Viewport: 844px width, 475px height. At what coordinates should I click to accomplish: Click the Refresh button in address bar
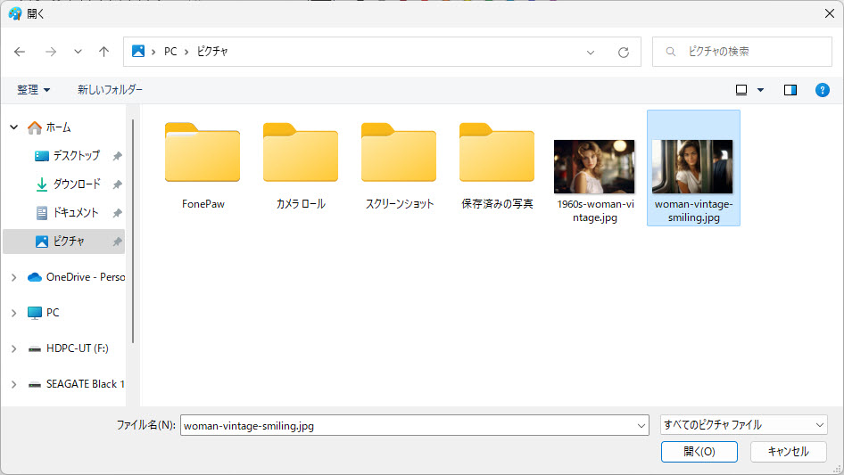click(624, 52)
